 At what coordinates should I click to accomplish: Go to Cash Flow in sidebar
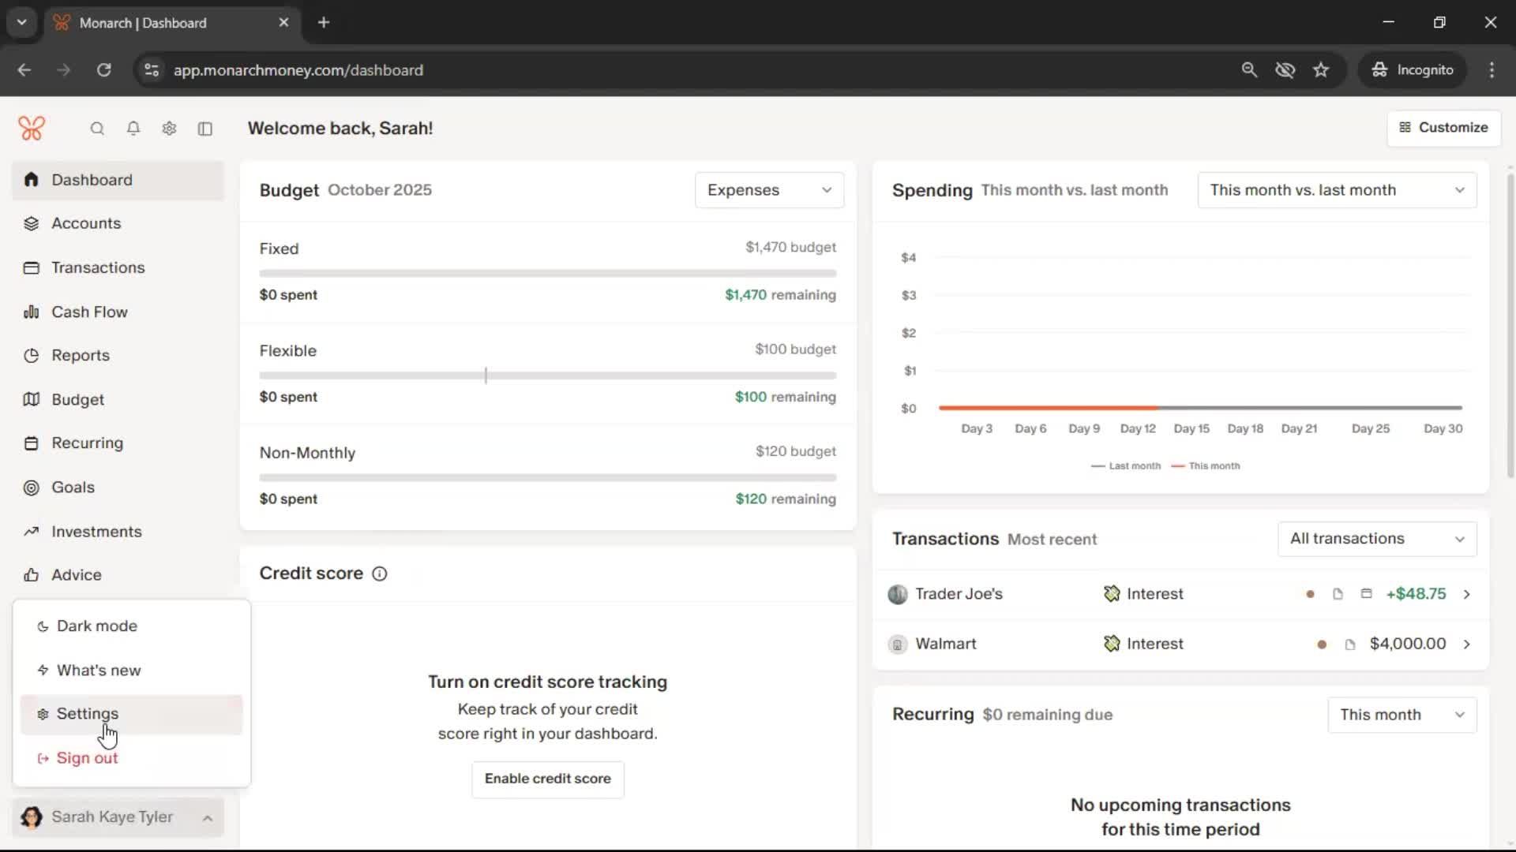pos(89,312)
